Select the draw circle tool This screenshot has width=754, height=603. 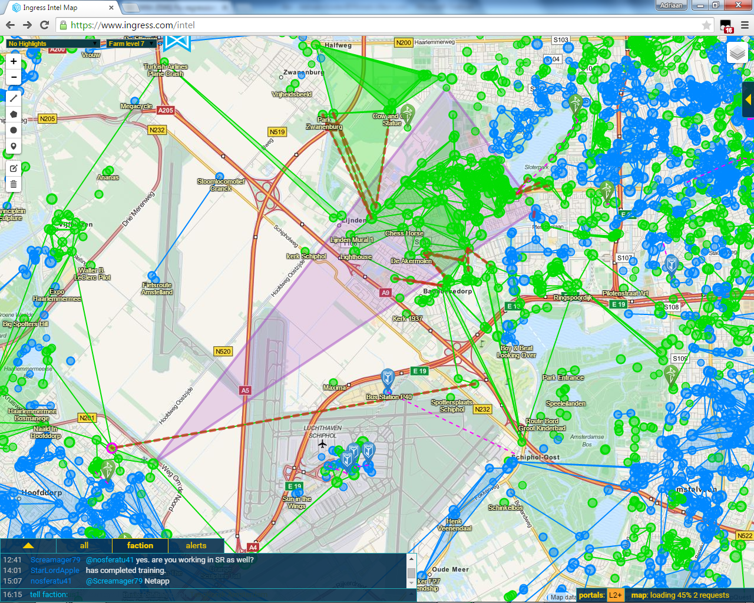click(14, 130)
